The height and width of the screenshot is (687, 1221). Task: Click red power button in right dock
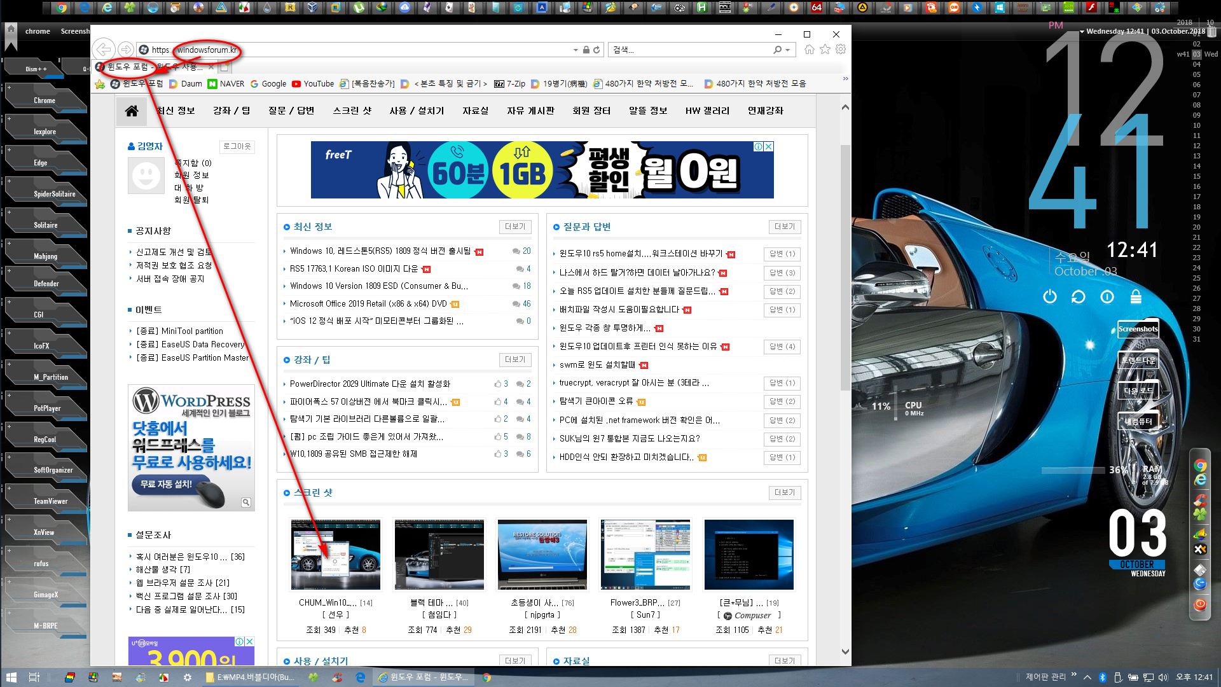click(1200, 604)
